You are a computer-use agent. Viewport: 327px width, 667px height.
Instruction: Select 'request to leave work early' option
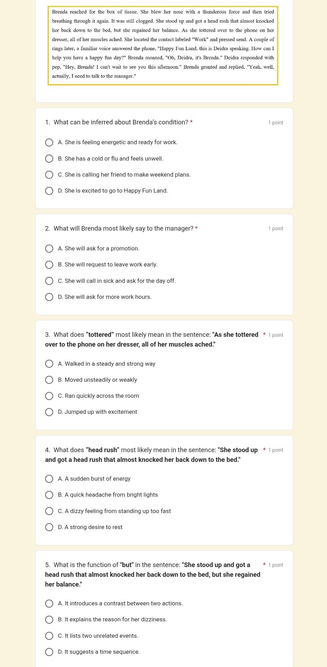click(49, 265)
